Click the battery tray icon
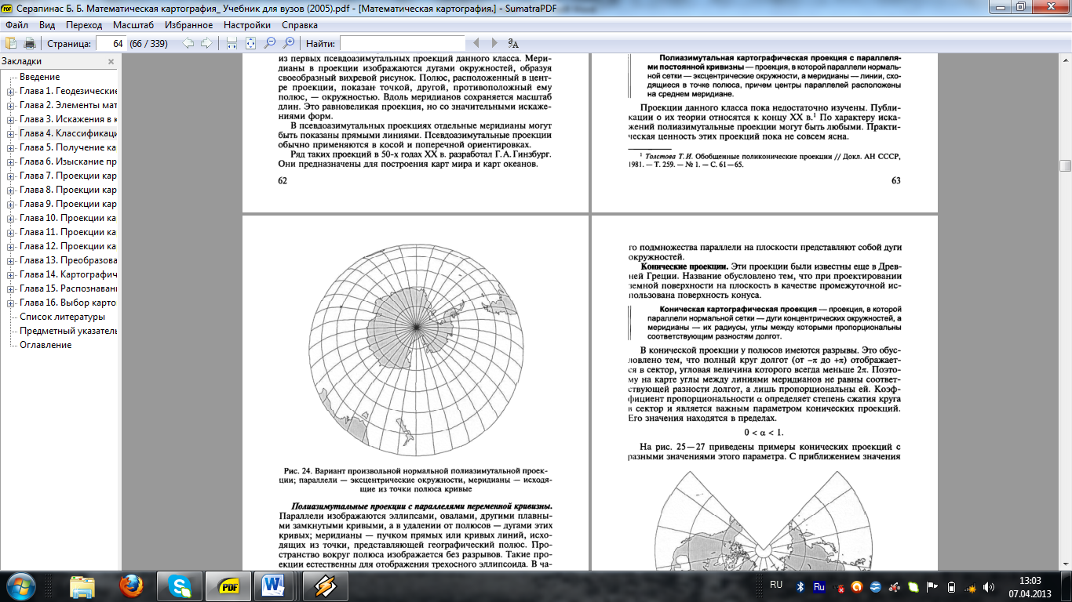The height and width of the screenshot is (602, 1072). [951, 586]
